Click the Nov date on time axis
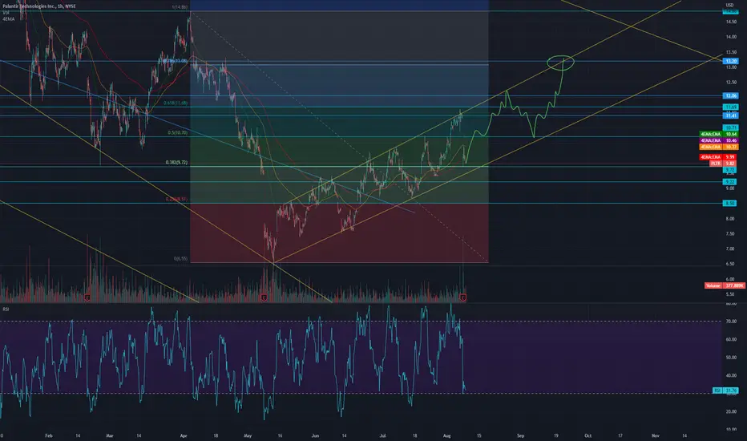 coord(655,435)
